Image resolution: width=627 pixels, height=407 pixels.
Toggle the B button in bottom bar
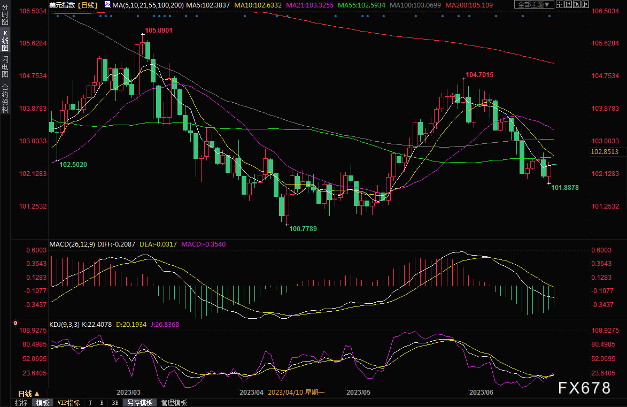click(x=102, y=403)
